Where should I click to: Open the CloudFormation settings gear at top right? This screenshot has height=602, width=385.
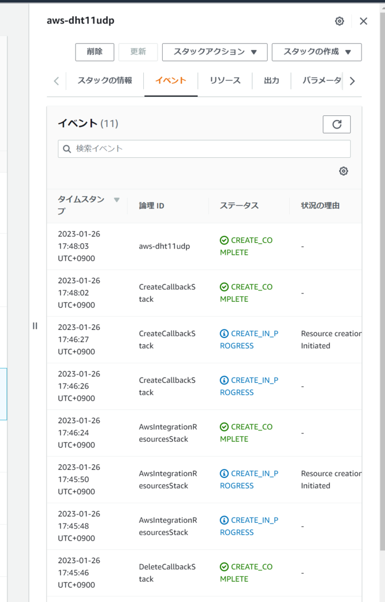[x=339, y=21]
